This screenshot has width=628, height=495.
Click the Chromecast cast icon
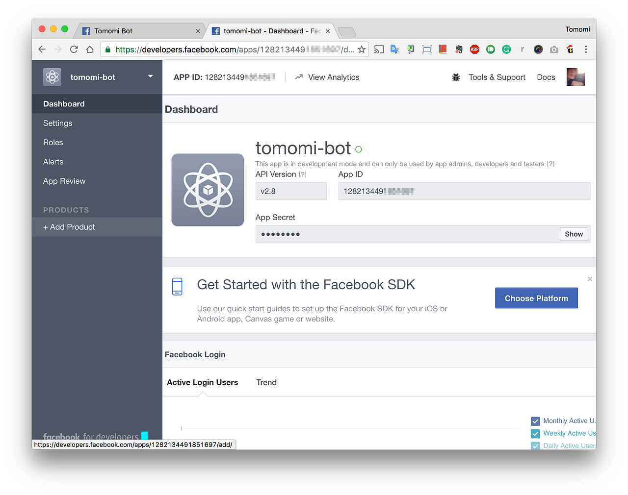pyautogui.click(x=379, y=49)
